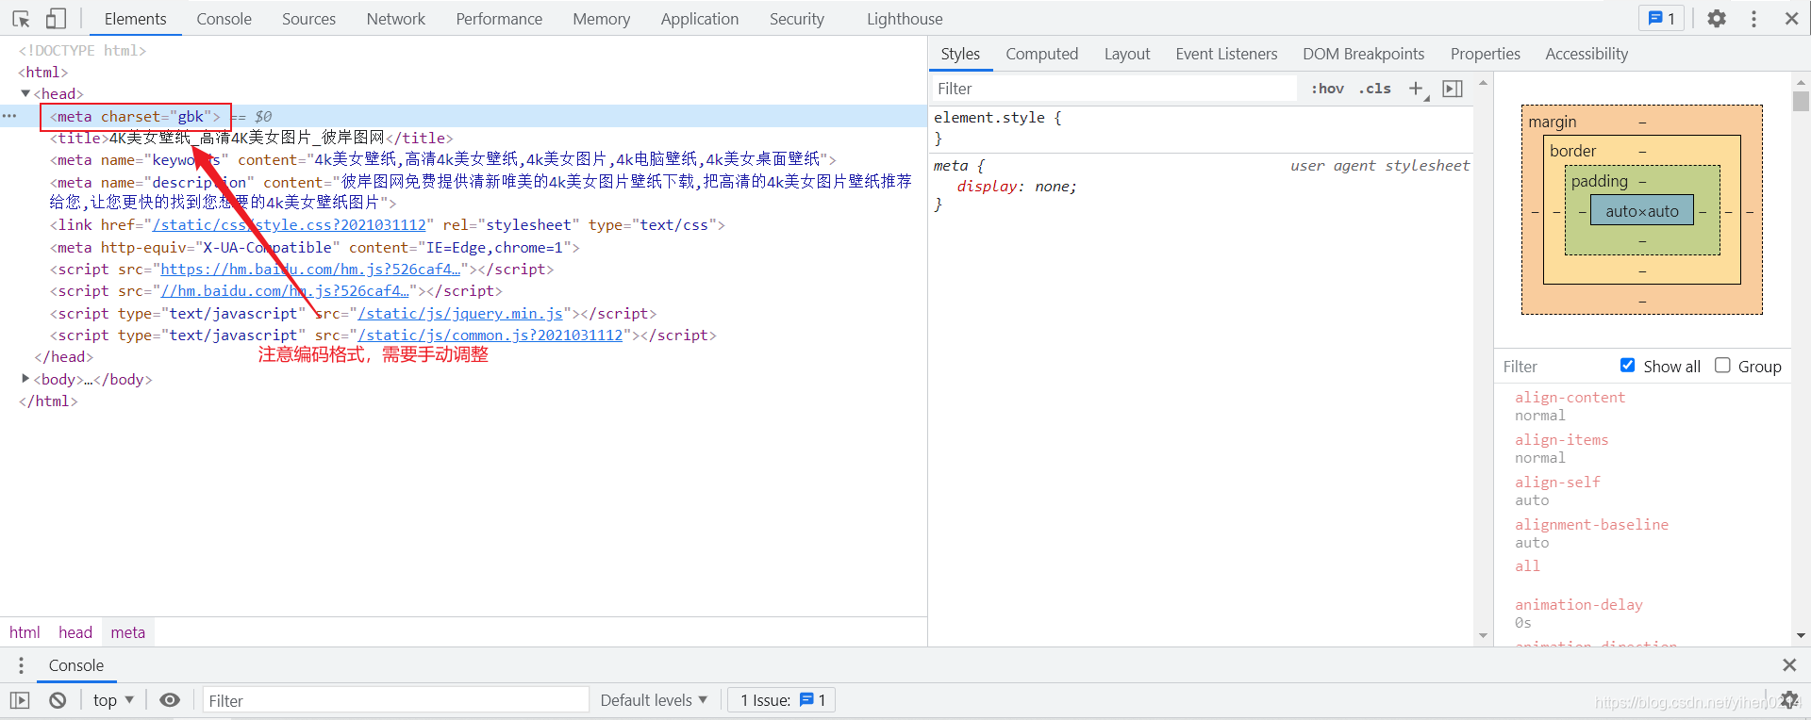
Task: Open the Application tab
Action: [700, 19]
